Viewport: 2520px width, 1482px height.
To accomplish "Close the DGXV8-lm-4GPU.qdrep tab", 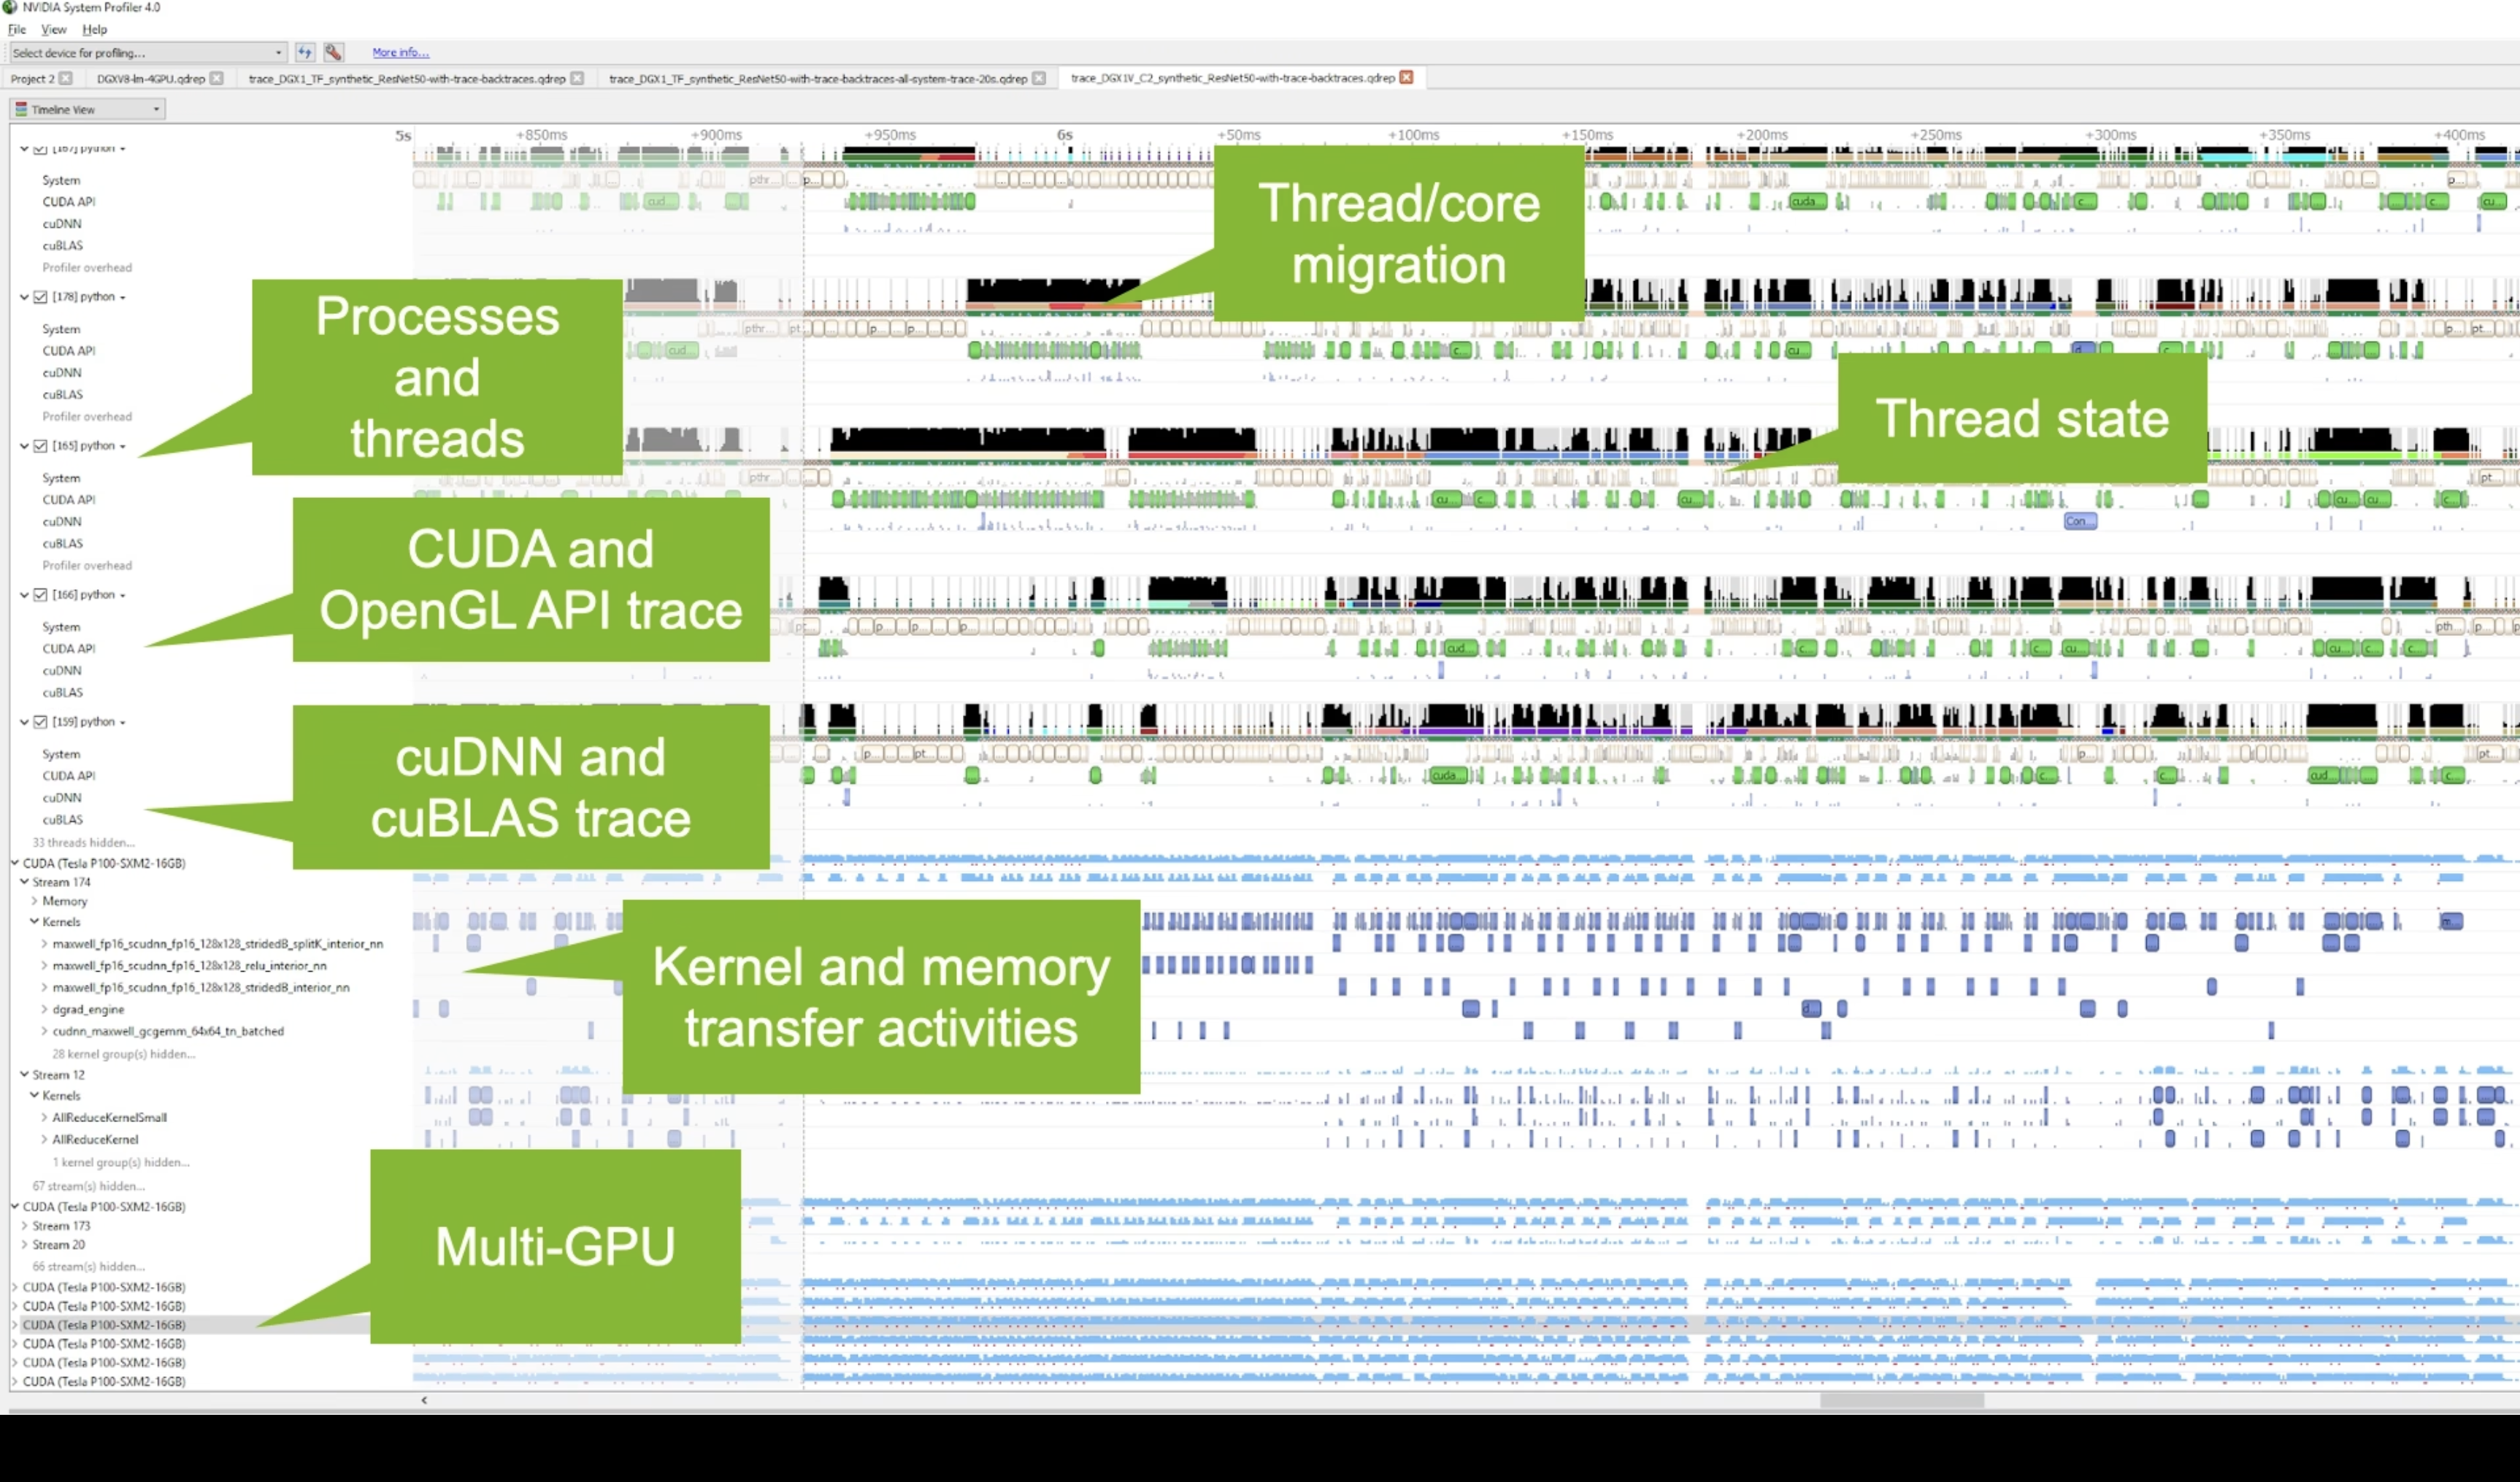I will point(216,78).
